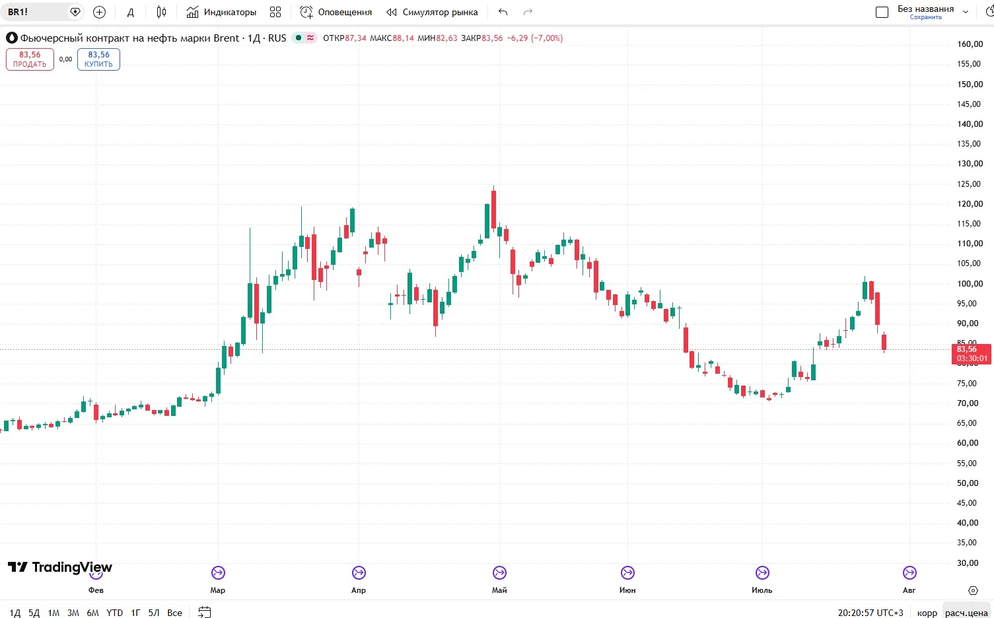
Task: Select the 1Г date range
Action: [135, 613]
